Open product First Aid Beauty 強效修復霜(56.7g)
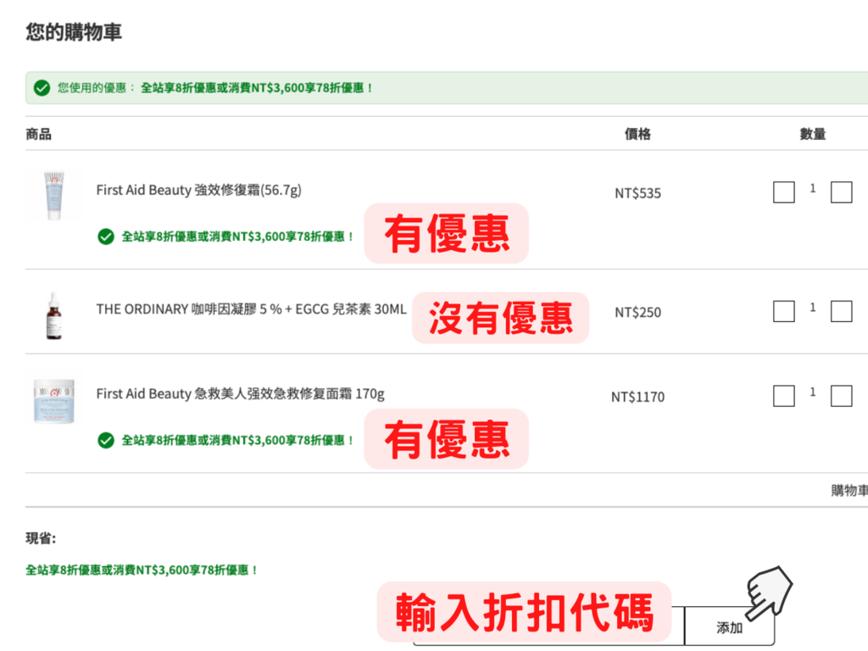The width and height of the screenshot is (868, 651). [198, 190]
